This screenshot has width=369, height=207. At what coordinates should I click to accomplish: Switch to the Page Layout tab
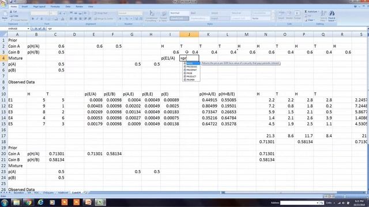click(39, 6)
